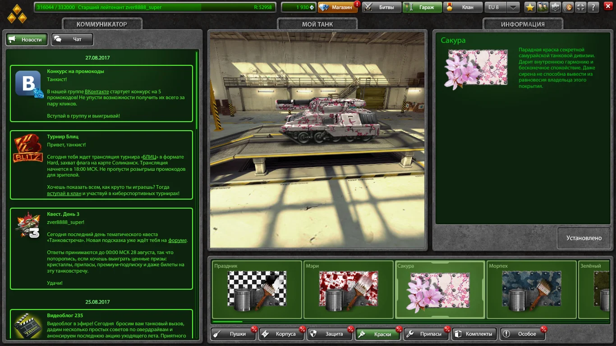This screenshot has height=346, width=616.
Task: Open the Битвы battles list
Action: click(382, 7)
